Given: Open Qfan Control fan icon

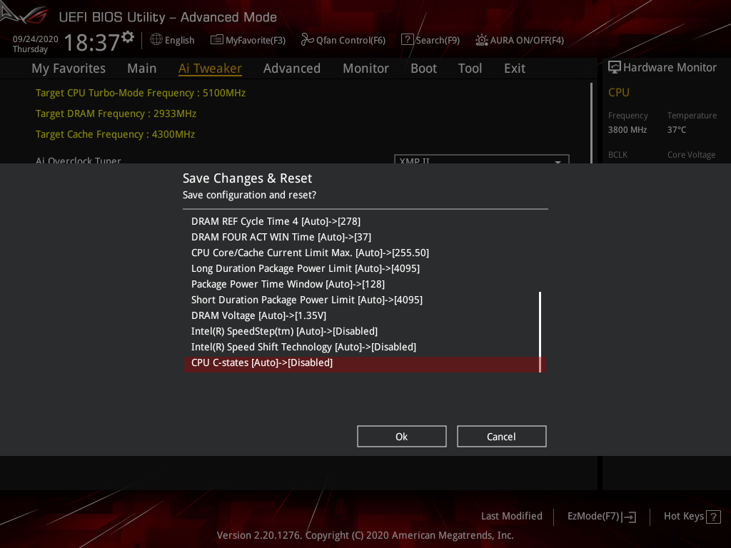Looking at the screenshot, I should pos(307,40).
